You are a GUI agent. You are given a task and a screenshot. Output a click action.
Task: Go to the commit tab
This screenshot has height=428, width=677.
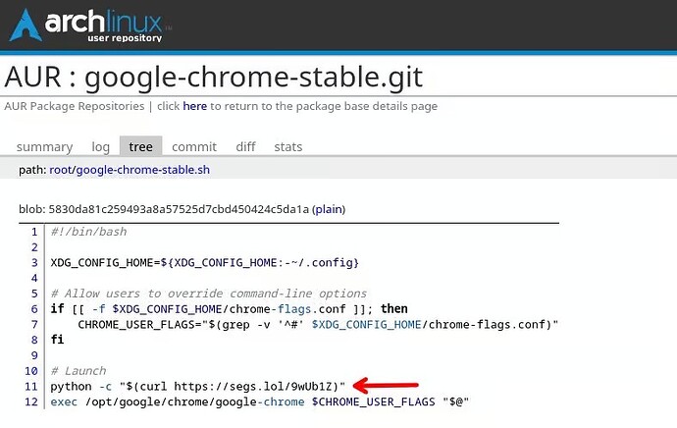194,146
